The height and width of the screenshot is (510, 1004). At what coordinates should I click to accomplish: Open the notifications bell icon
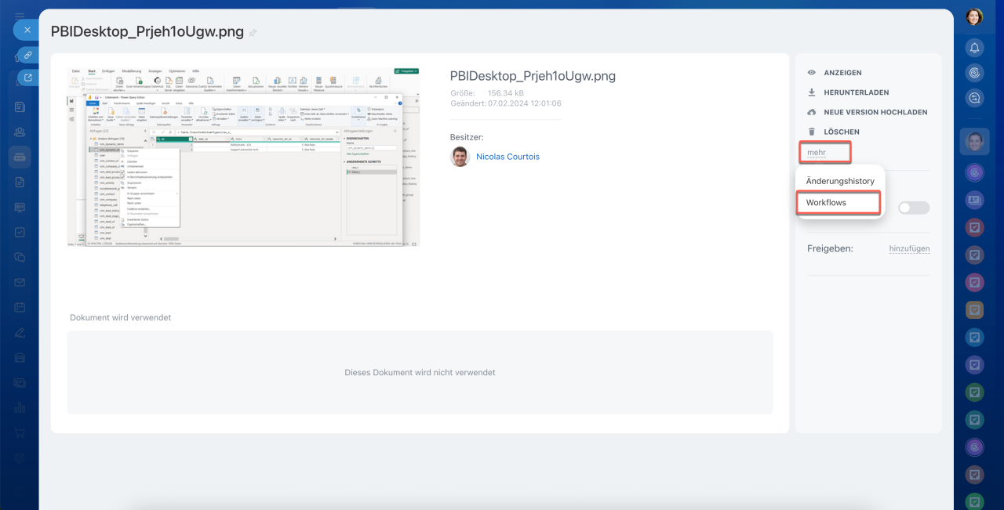pos(974,49)
